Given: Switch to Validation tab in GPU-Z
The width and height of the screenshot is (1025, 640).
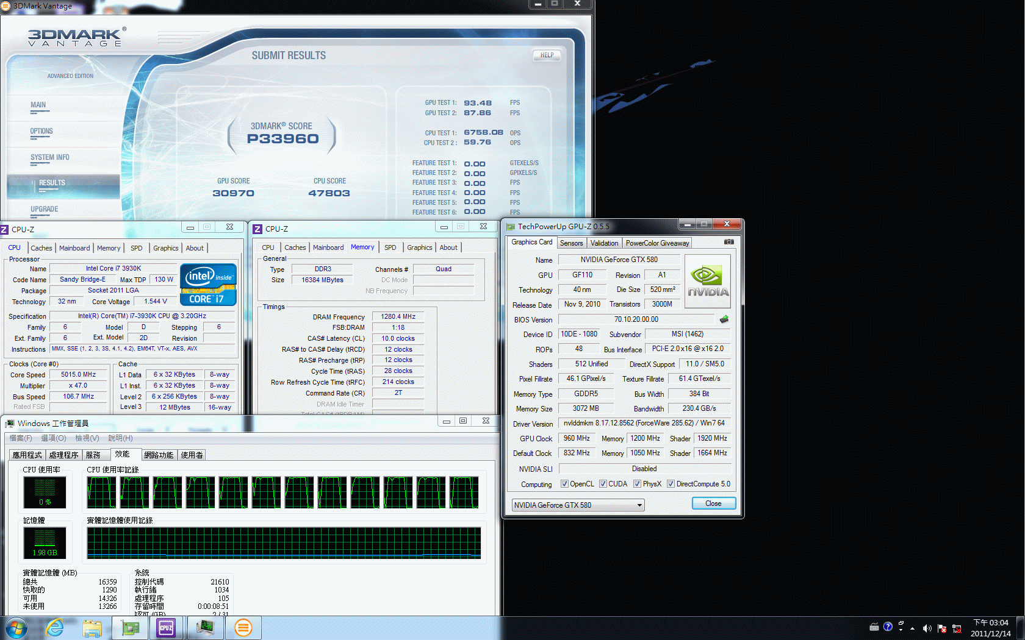Looking at the screenshot, I should (x=605, y=243).
